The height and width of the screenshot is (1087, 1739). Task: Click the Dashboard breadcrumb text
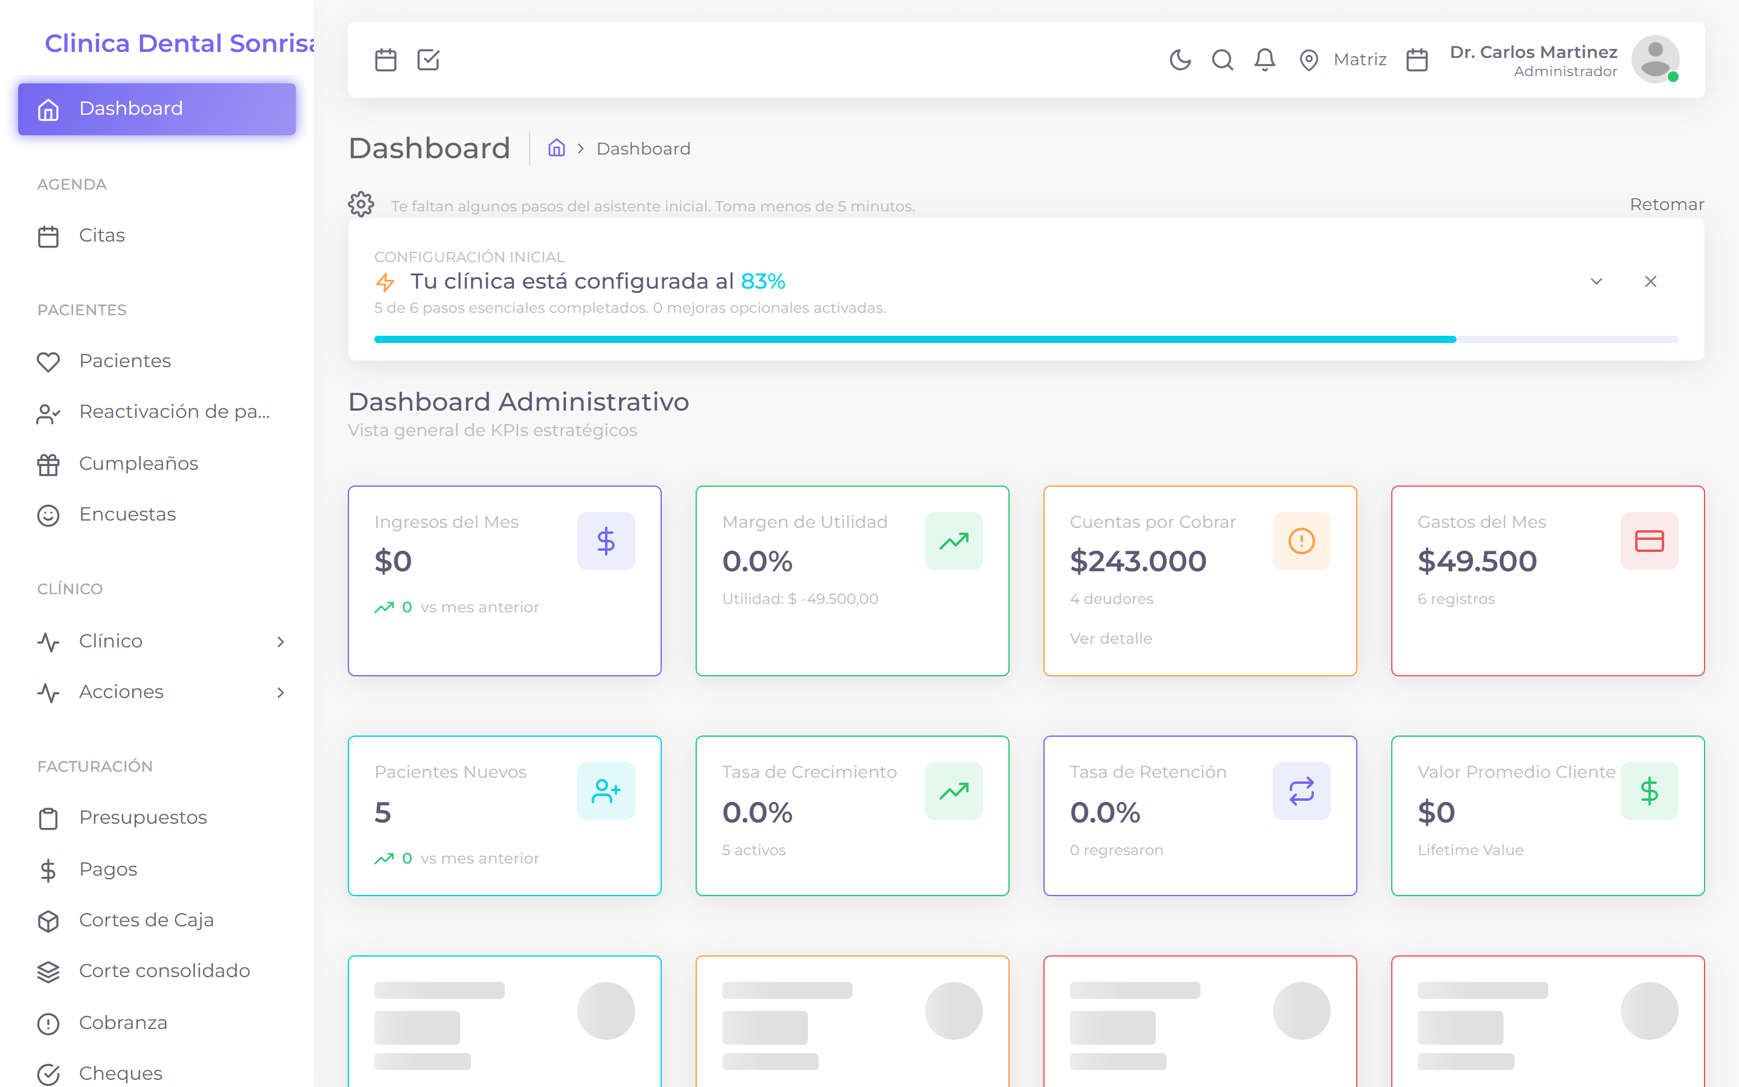(643, 149)
